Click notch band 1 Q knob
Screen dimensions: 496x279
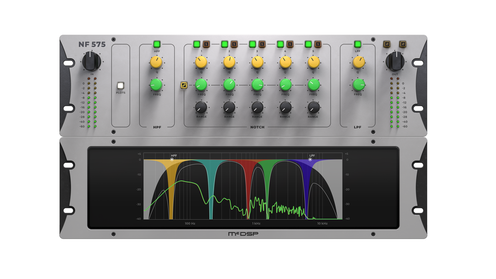pyautogui.click(x=201, y=62)
